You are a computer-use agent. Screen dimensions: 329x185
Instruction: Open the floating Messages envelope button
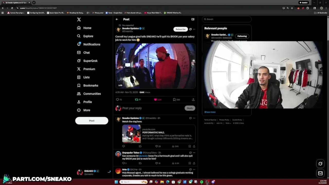(x=320, y=173)
